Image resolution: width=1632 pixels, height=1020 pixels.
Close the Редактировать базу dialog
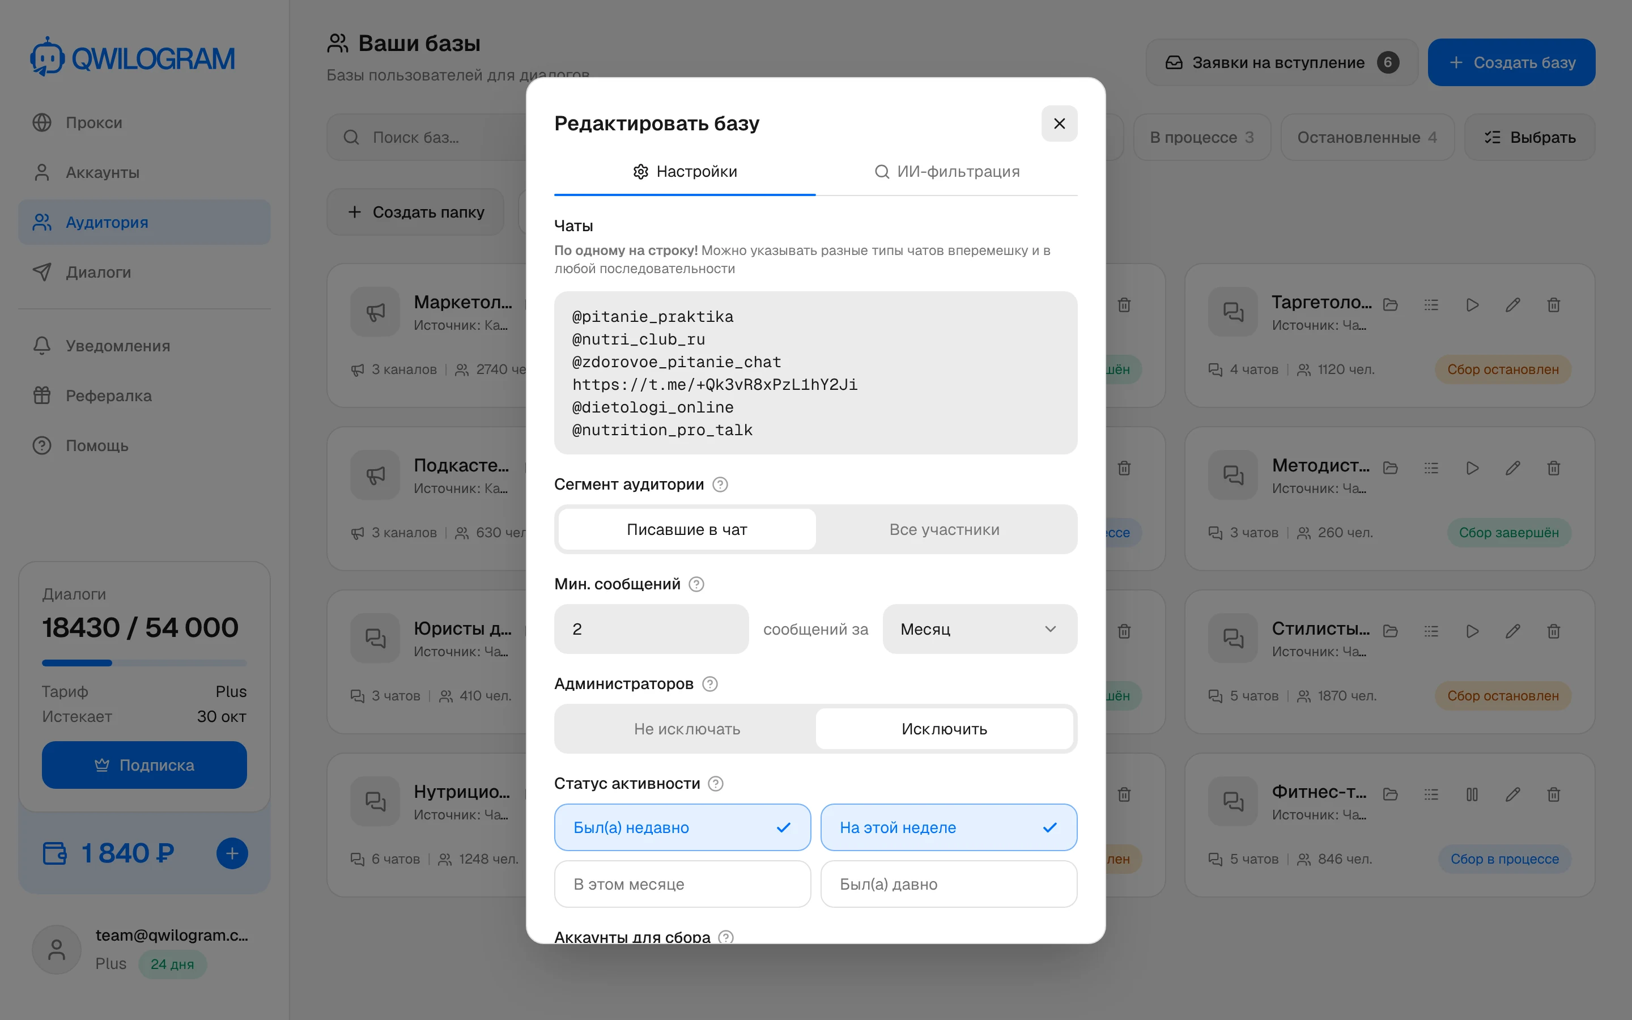point(1059,124)
